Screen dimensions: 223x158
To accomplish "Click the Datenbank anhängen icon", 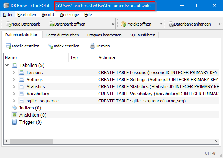I will 171,24.
